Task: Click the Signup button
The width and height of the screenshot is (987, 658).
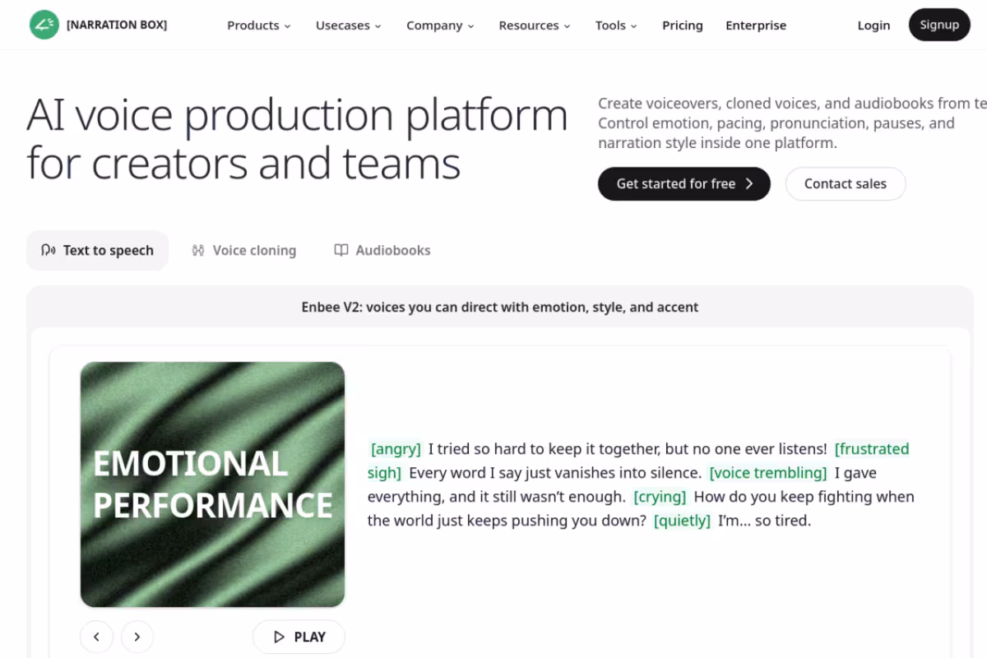Action: tap(939, 25)
